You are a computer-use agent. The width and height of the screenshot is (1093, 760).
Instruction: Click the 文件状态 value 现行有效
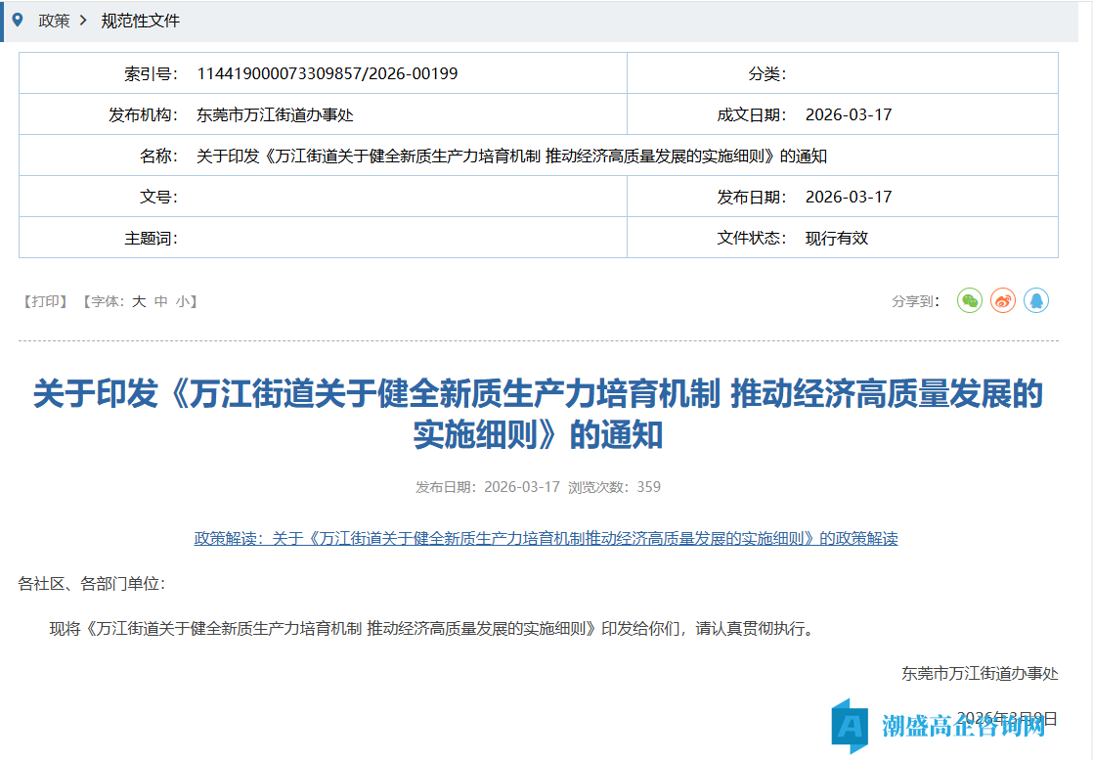click(837, 238)
